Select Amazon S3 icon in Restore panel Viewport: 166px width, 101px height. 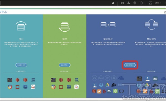(x=69, y=80)
